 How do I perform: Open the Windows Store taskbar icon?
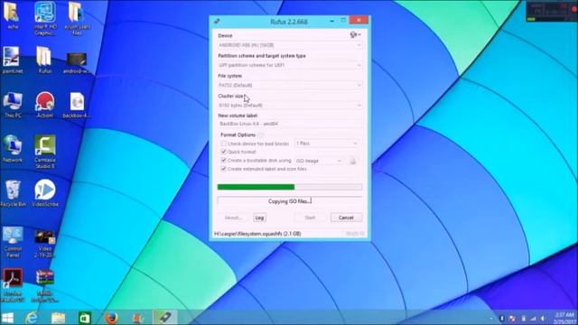[84, 317]
